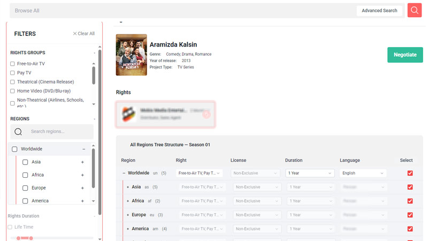Click the red search magnifier button

point(414,10)
